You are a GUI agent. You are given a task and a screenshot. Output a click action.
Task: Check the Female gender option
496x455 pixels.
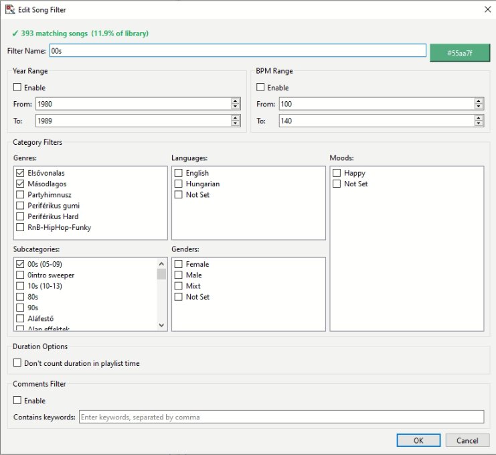[x=179, y=264]
